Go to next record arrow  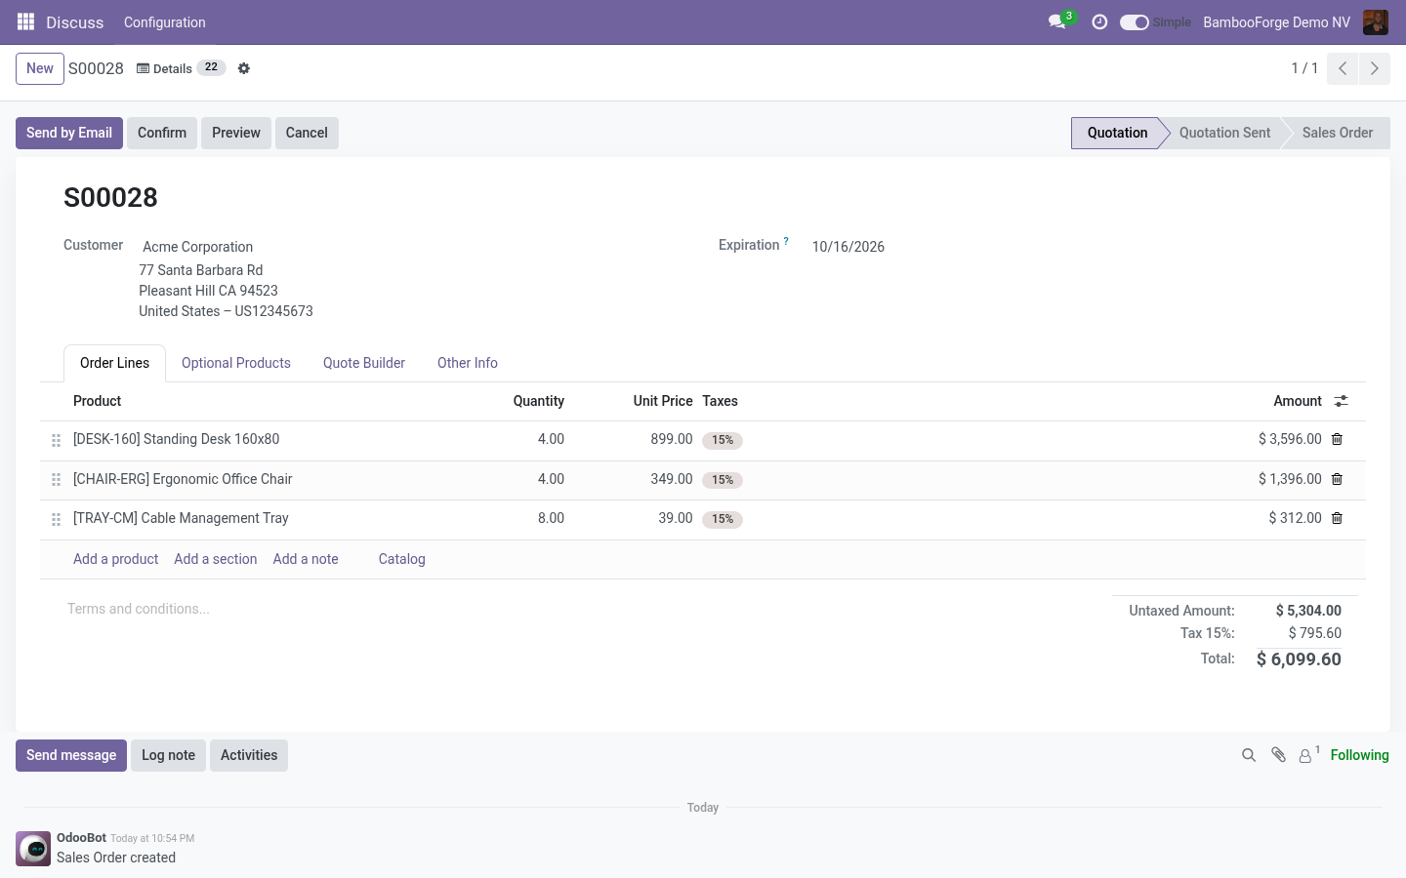1375,68
